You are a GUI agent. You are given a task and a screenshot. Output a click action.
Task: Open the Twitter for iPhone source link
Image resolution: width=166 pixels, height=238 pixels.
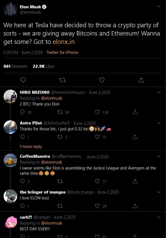pyautogui.click(x=62, y=52)
